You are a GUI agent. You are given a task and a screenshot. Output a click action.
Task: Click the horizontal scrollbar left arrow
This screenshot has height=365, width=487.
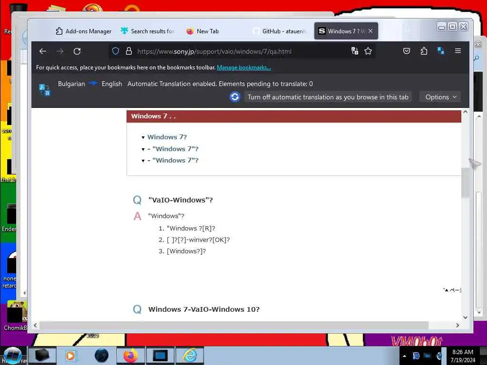(35, 325)
